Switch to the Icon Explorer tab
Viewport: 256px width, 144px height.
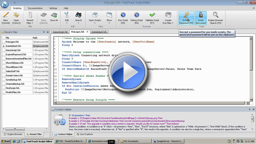(x=85, y=134)
